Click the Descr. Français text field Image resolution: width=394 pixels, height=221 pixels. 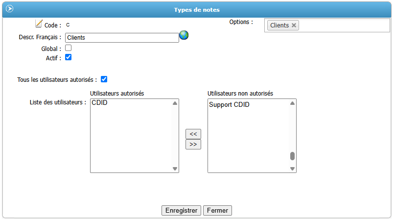[x=122, y=38]
